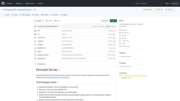This screenshot has width=180, height=101.
Task: Click the Vinayak1337 commit author avatar
Action: pos(35,26)
